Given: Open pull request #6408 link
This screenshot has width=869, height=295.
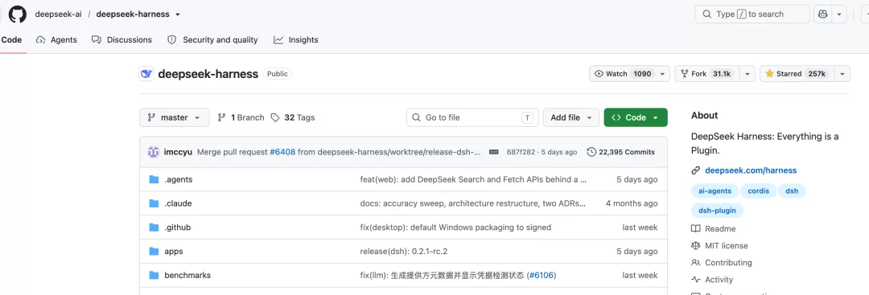Looking at the screenshot, I should (282, 152).
